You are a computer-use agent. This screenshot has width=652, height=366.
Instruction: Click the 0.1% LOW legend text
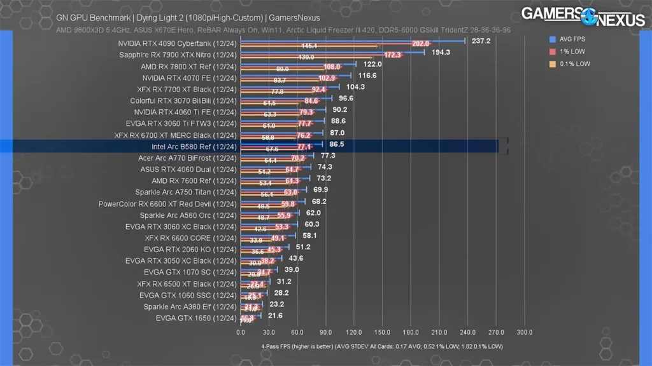click(575, 64)
